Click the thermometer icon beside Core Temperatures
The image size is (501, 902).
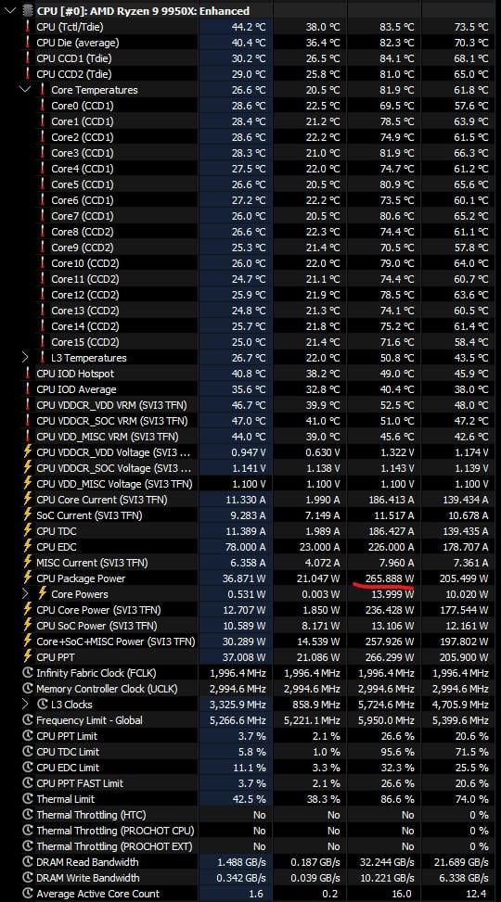tap(42, 90)
